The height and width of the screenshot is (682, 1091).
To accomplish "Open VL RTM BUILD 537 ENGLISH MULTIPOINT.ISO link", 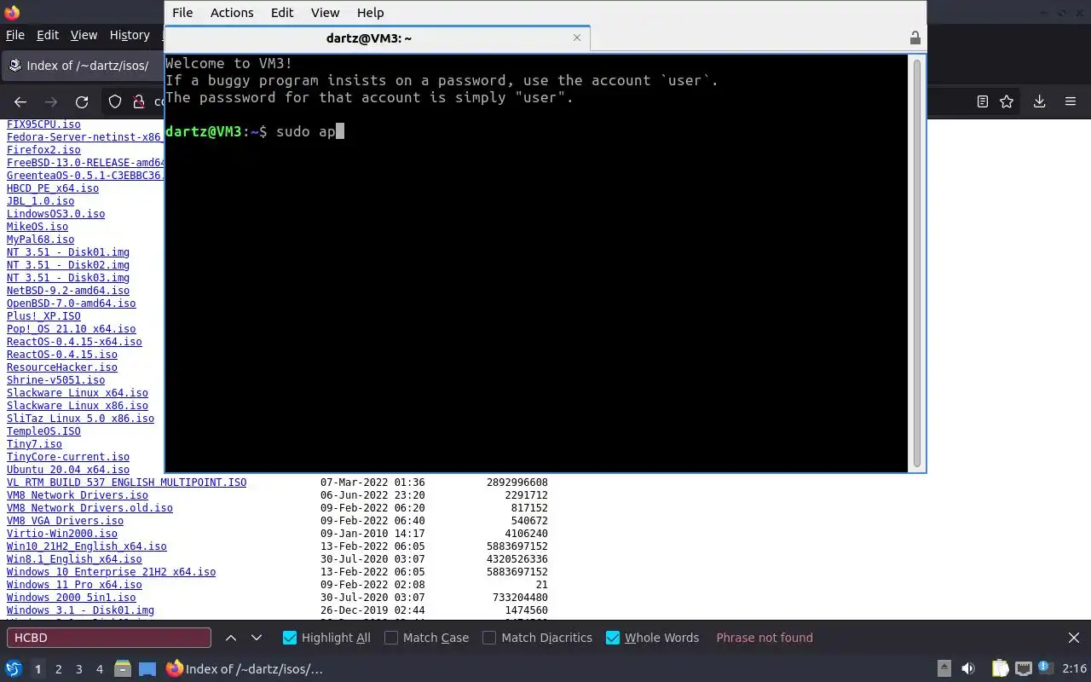I will (x=126, y=483).
